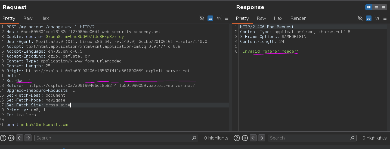Switch to Response Hex tab
Image resolution: width=390 pixels, height=149 pixels.
[278, 18]
